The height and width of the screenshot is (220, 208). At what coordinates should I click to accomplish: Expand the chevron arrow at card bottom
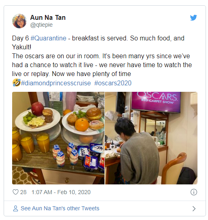(194, 209)
